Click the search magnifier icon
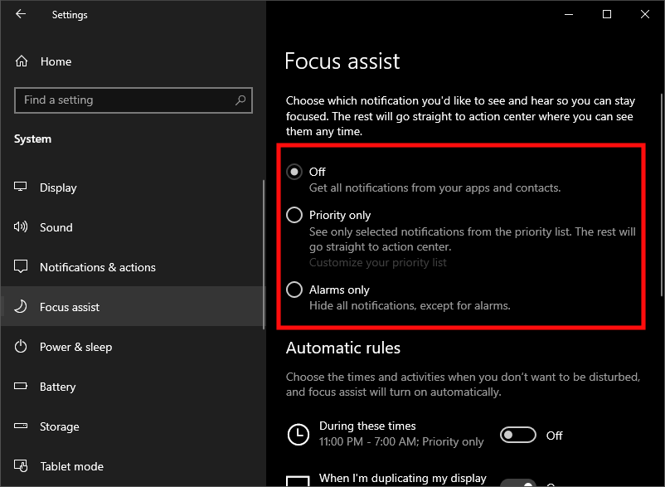This screenshot has height=487, width=665. coord(240,100)
